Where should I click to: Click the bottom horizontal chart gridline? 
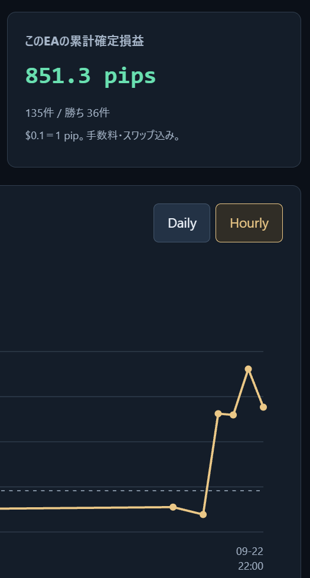pos(132,532)
